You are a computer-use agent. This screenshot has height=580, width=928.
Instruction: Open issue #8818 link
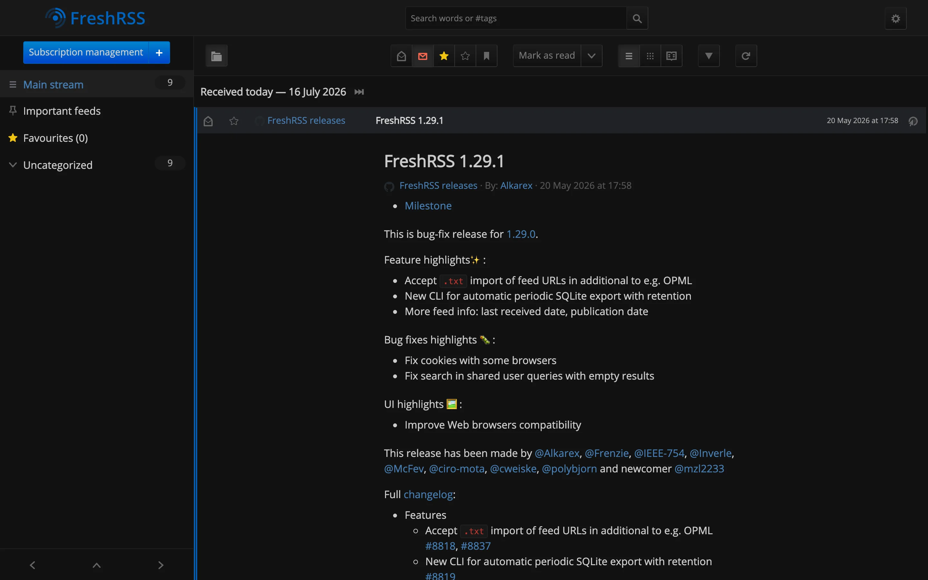coord(440,546)
